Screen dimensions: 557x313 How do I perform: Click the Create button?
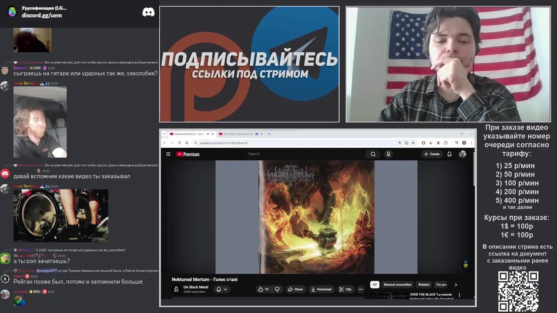click(x=432, y=154)
